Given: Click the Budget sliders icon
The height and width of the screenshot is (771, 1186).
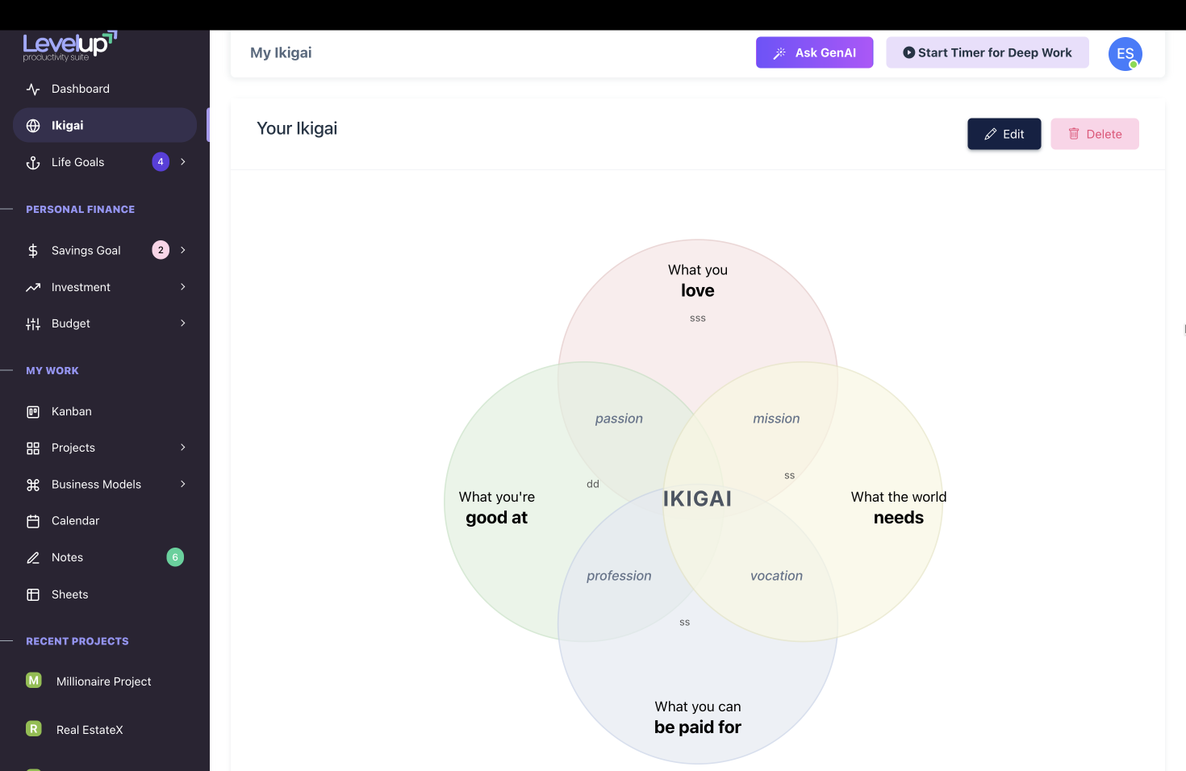Looking at the screenshot, I should [33, 323].
